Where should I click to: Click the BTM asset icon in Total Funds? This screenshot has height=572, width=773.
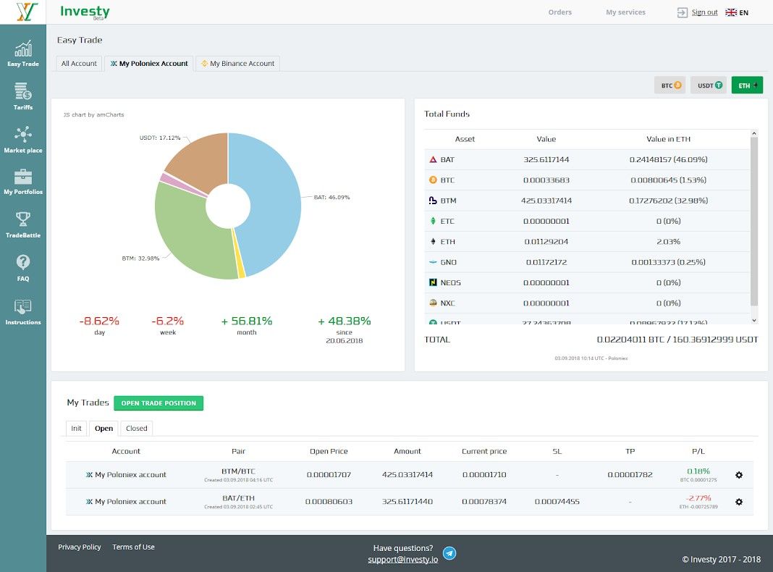coord(433,200)
